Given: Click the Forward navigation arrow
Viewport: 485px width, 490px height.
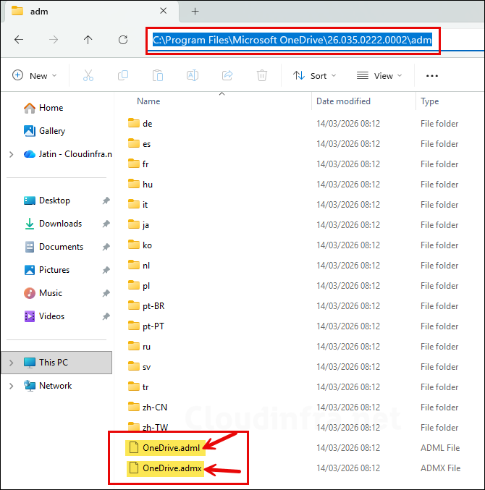Looking at the screenshot, I should [54, 40].
